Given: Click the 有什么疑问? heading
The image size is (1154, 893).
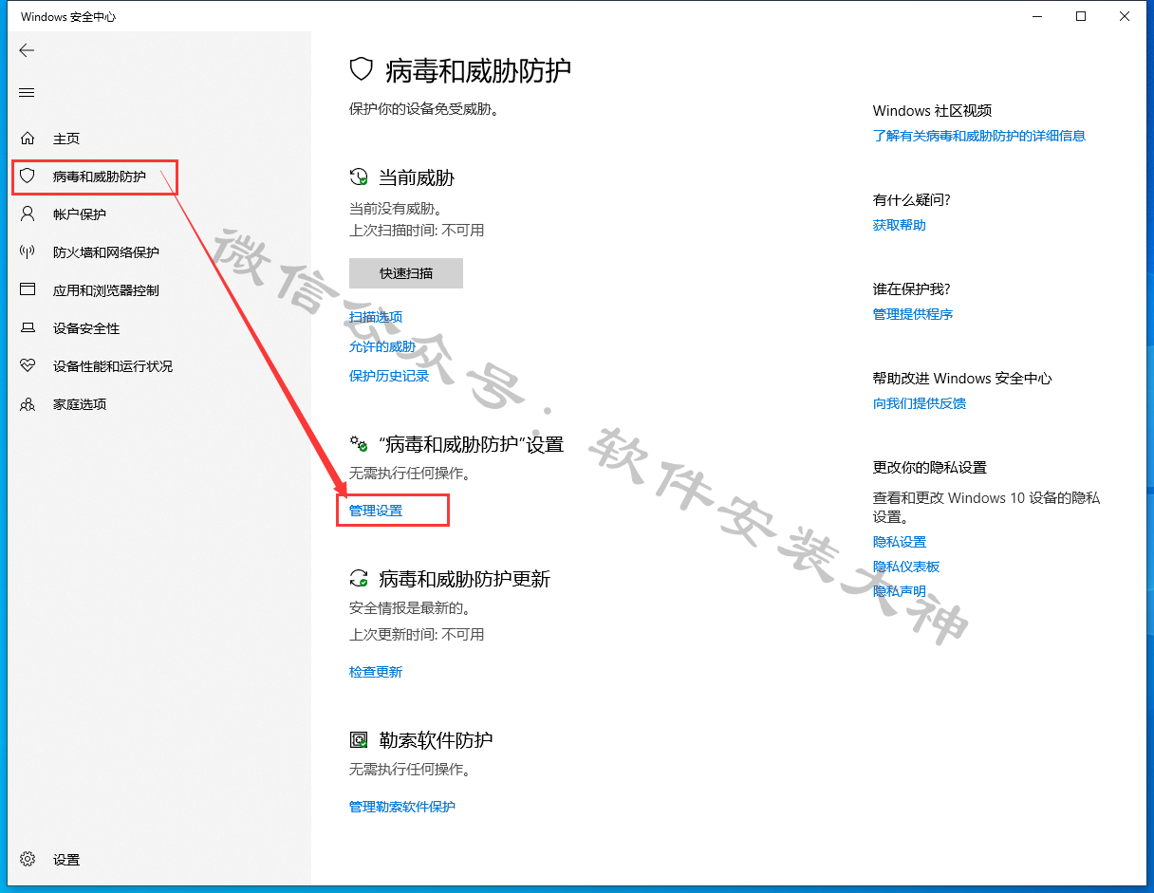Looking at the screenshot, I should tap(912, 200).
